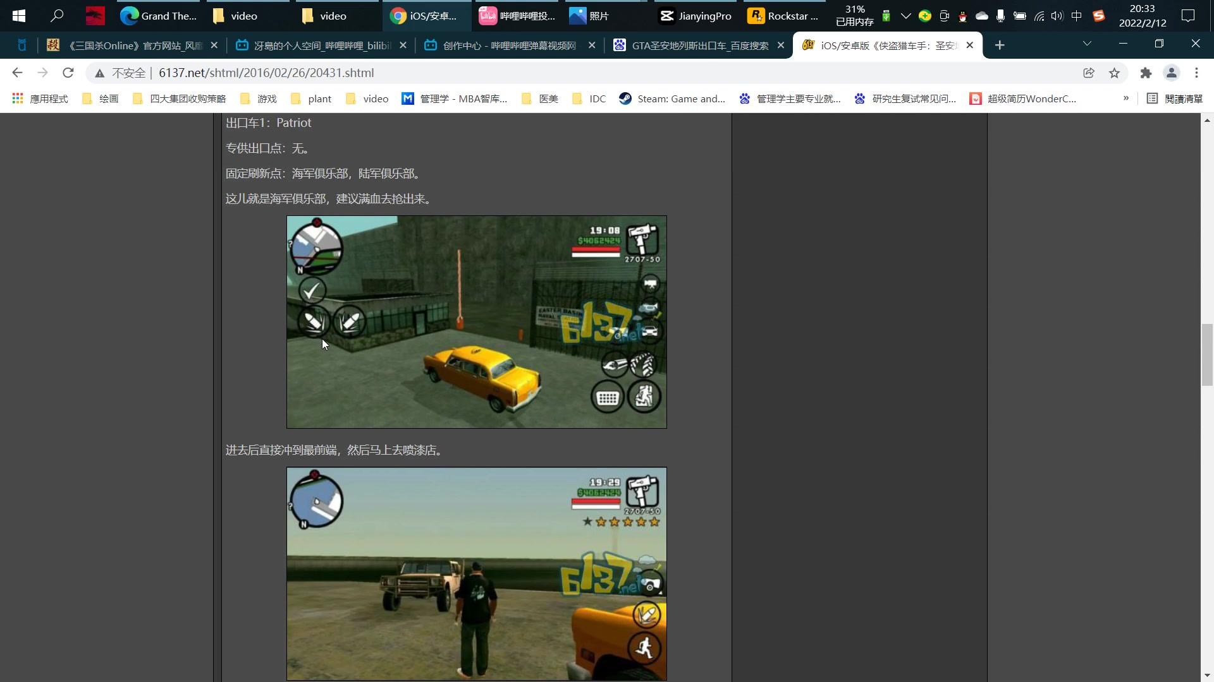Go back to the previous page

(x=17, y=73)
